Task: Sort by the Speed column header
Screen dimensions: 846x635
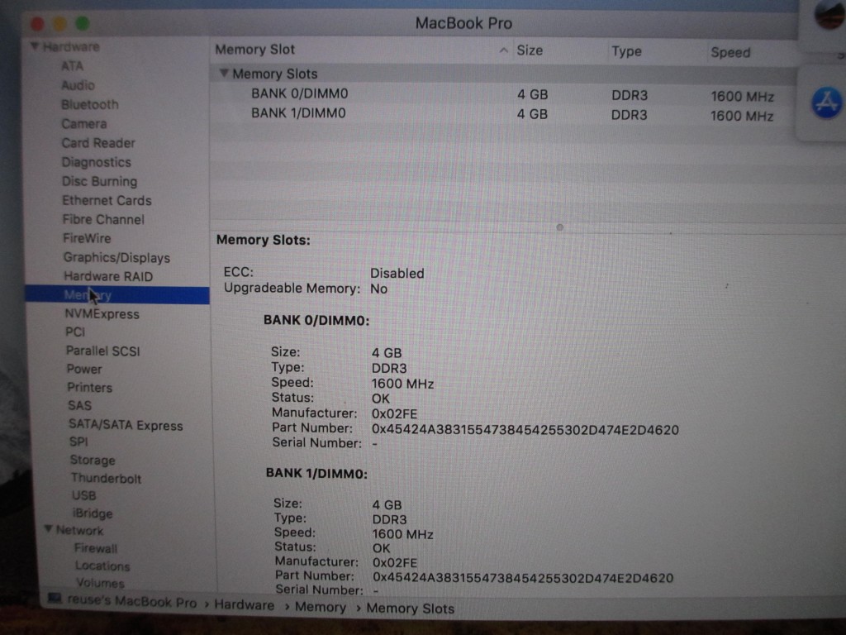Action: [730, 52]
